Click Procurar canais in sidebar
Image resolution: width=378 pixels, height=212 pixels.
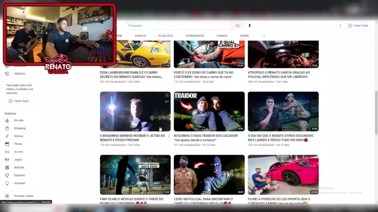tap(23, 196)
